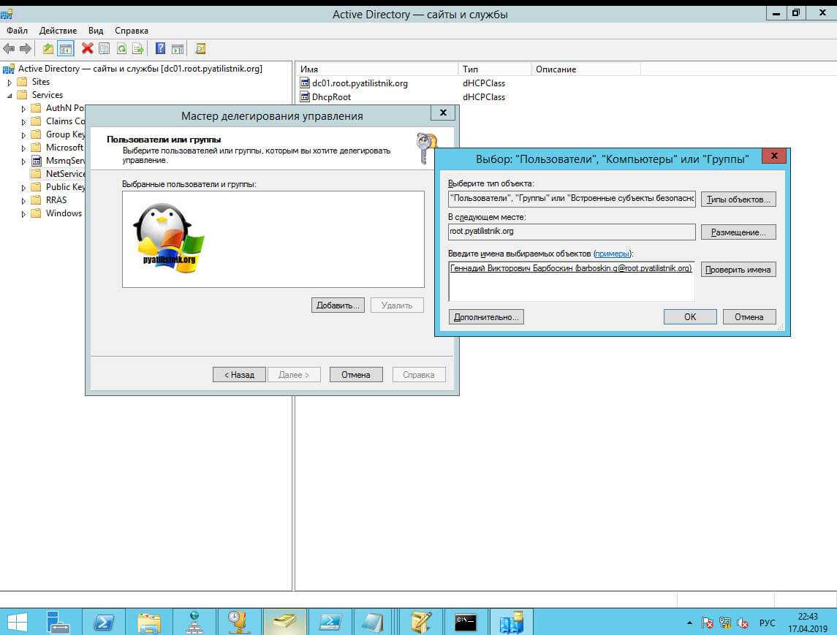The height and width of the screenshot is (635, 837).
Task: Click the red Delete icon in toolbar
Action: (87, 48)
